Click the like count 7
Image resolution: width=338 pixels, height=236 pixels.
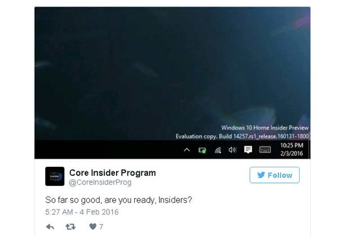pos(101,227)
